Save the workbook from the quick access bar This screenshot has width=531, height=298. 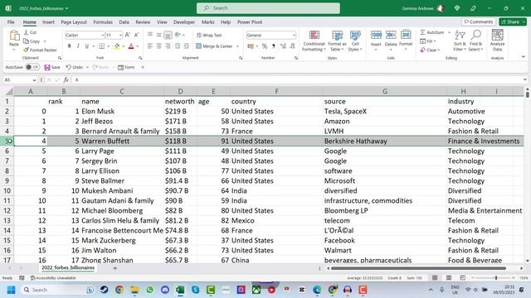point(52,67)
